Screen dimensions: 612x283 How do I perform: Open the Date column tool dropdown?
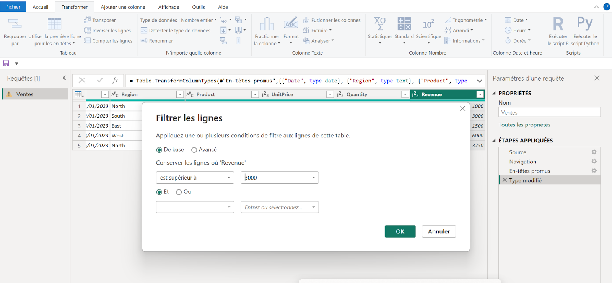click(x=516, y=20)
